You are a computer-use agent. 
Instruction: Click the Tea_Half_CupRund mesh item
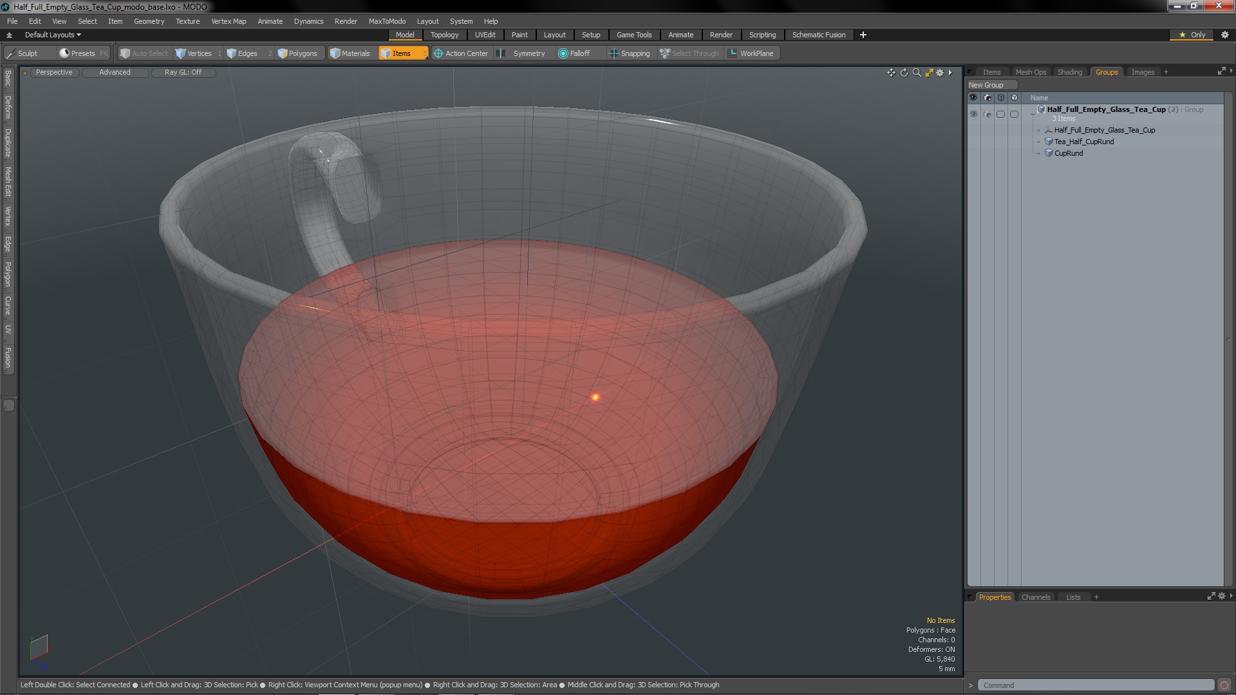[x=1083, y=142]
